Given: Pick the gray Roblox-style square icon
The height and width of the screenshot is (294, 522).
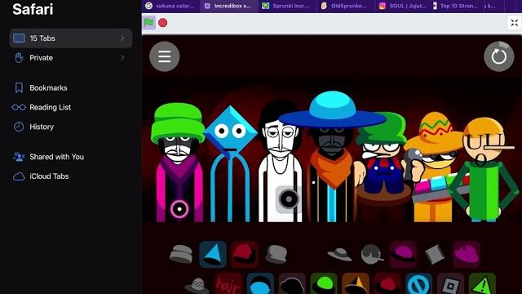Looking at the screenshot, I should click(450, 283).
